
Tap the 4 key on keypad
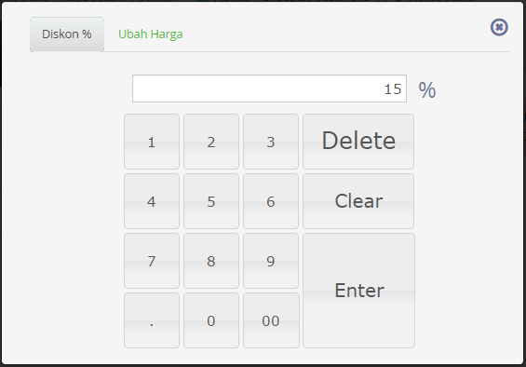[x=152, y=201]
